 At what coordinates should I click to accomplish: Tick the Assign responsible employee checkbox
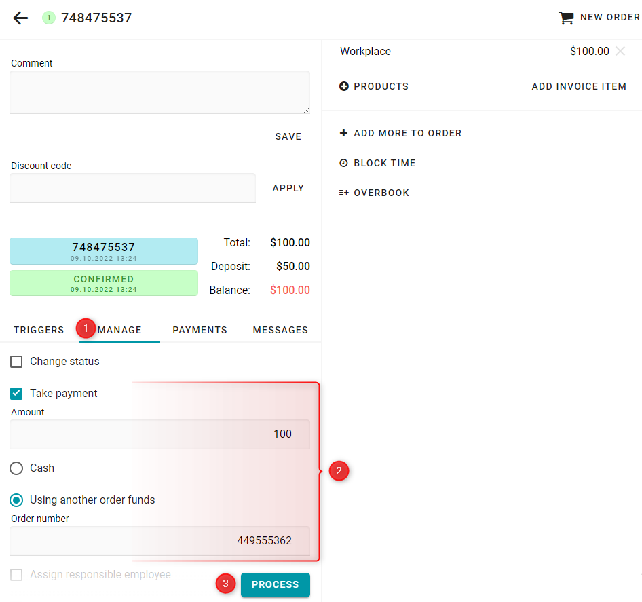coord(16,575)
